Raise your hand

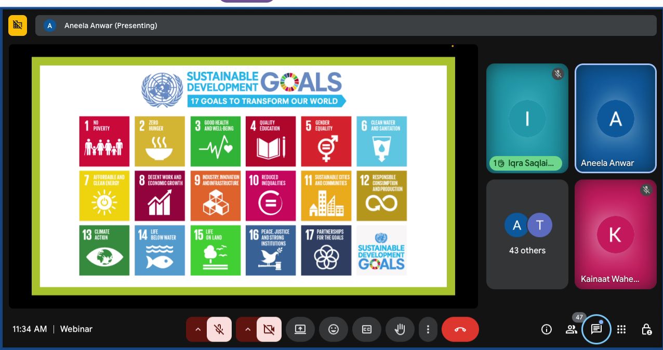point(400,329)
